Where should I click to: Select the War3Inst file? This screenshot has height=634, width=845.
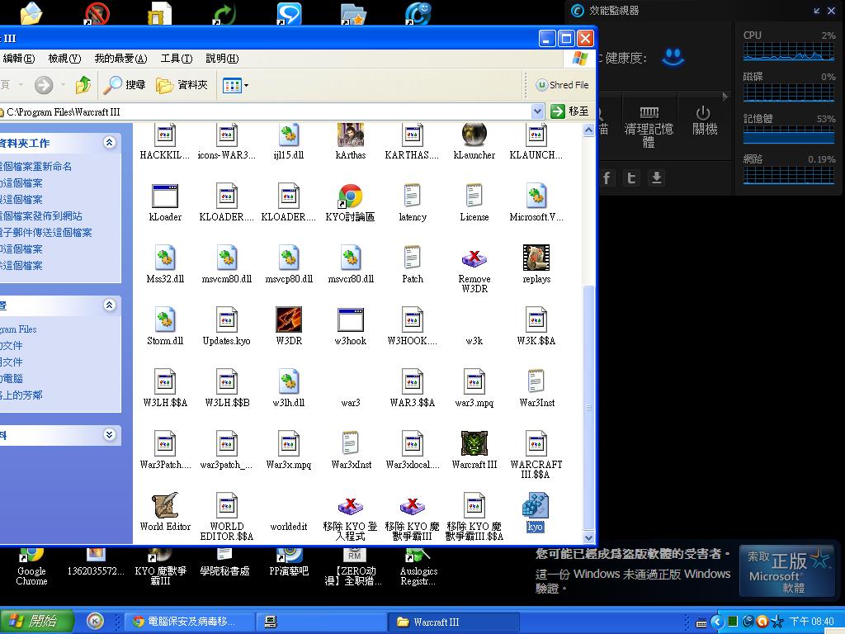click(536, 381)
